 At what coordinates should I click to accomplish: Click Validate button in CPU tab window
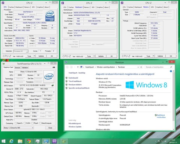[41, 56]
